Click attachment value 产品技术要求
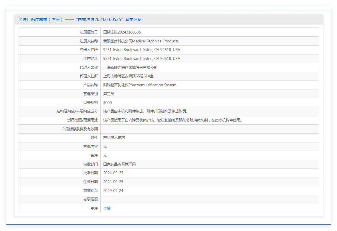Screen dimensions: 337x231 (114, 138)
